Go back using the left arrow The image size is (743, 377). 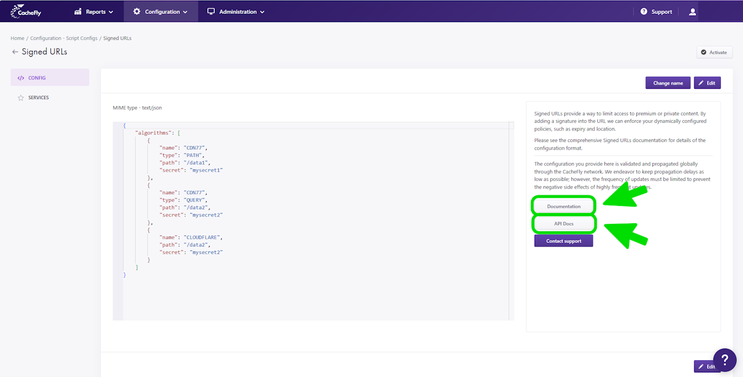click(15, 52)
